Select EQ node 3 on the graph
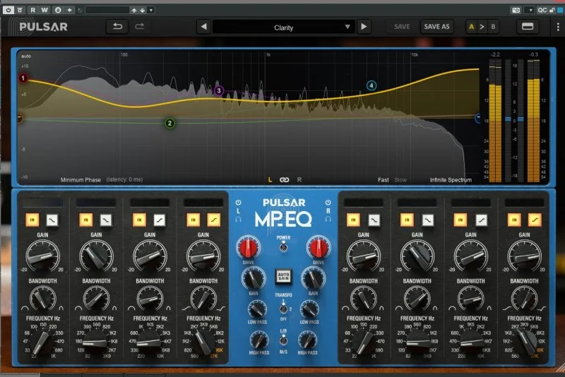The image size is (565, 377). (x=219, y=90)
